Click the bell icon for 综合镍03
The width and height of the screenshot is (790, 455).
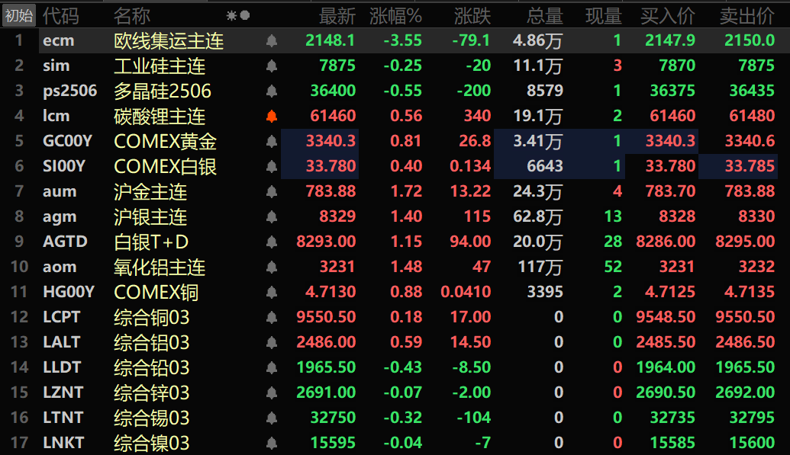(x=272, y=443)
